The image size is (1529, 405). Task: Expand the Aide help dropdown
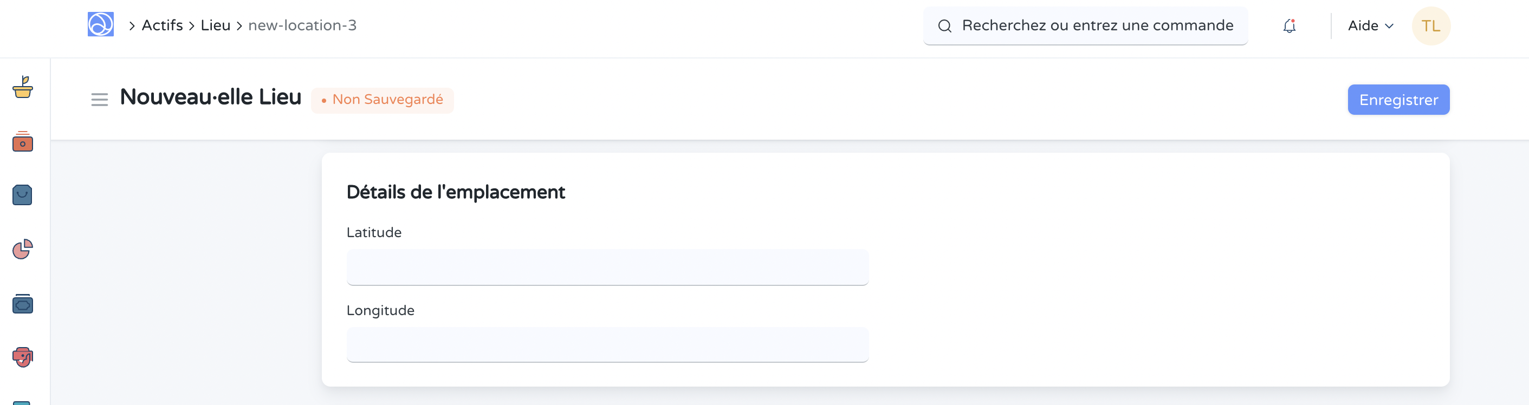(1370, 26)
